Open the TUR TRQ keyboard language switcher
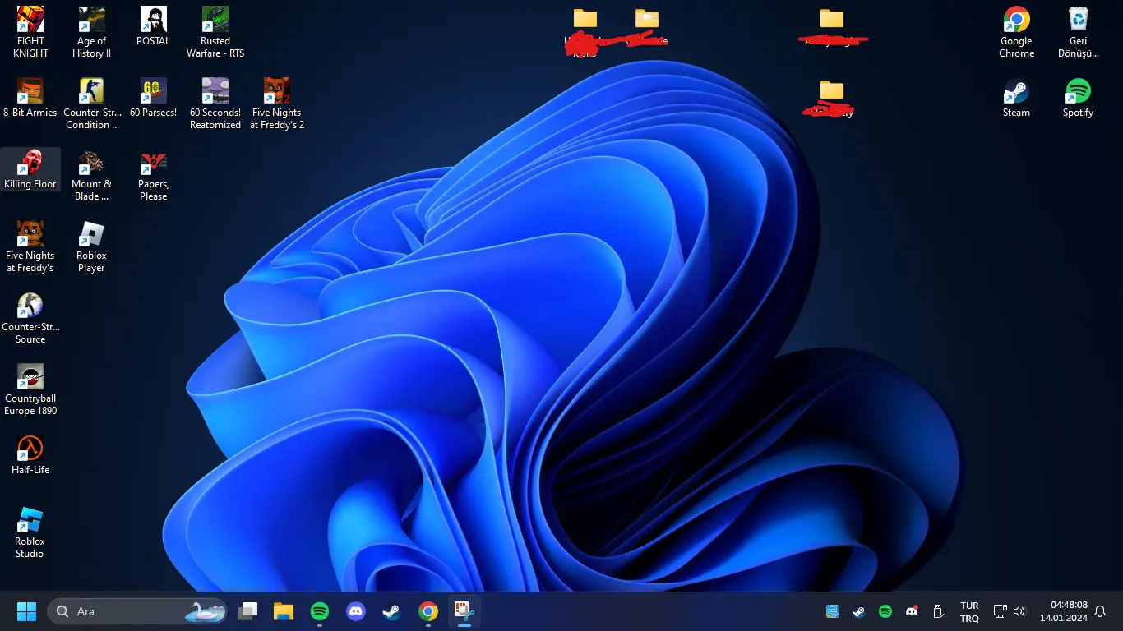Screen dimensions: 1123x631 (x=969, y=612)
